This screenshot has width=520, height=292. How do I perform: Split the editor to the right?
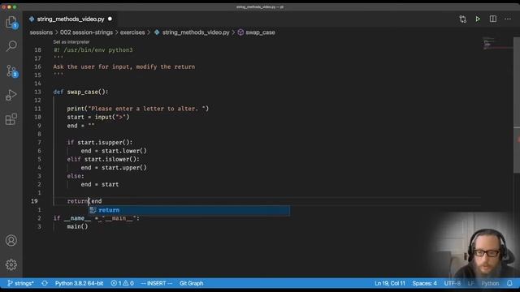[x=493, y=19]
